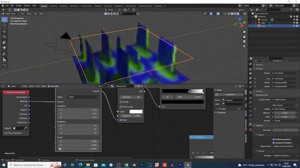Select the Rotate tool
This screenshot has width=300, height=168.
[4, 37]
